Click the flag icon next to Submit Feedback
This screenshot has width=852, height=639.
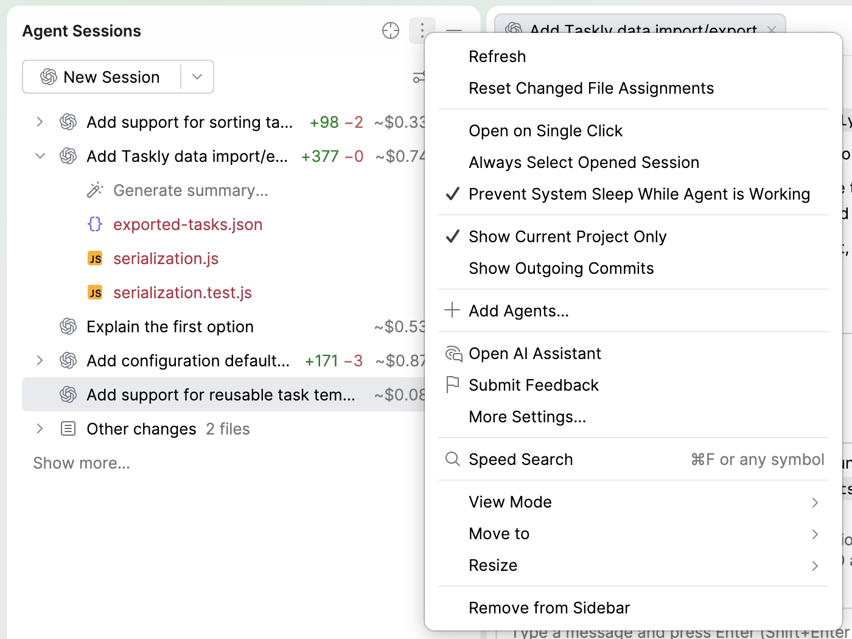coord(452,385)
